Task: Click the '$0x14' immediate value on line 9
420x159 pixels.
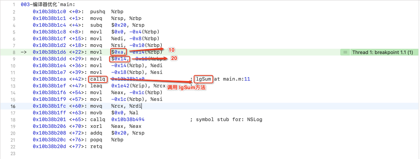Action: pyautogui.click(x=120, y=59)
